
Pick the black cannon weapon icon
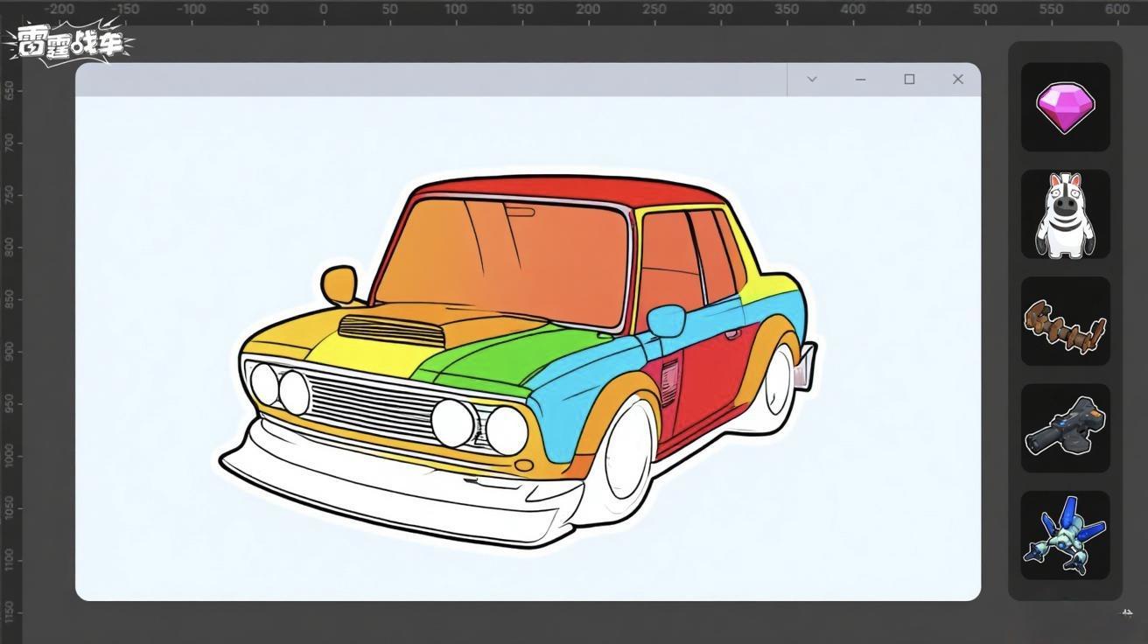tap(1065, 428)
